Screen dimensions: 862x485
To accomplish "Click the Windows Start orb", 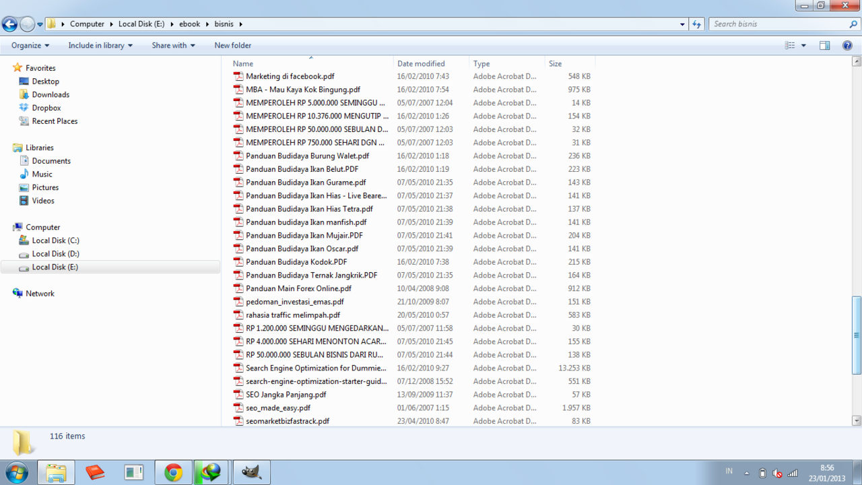I will tap(16, 473).
